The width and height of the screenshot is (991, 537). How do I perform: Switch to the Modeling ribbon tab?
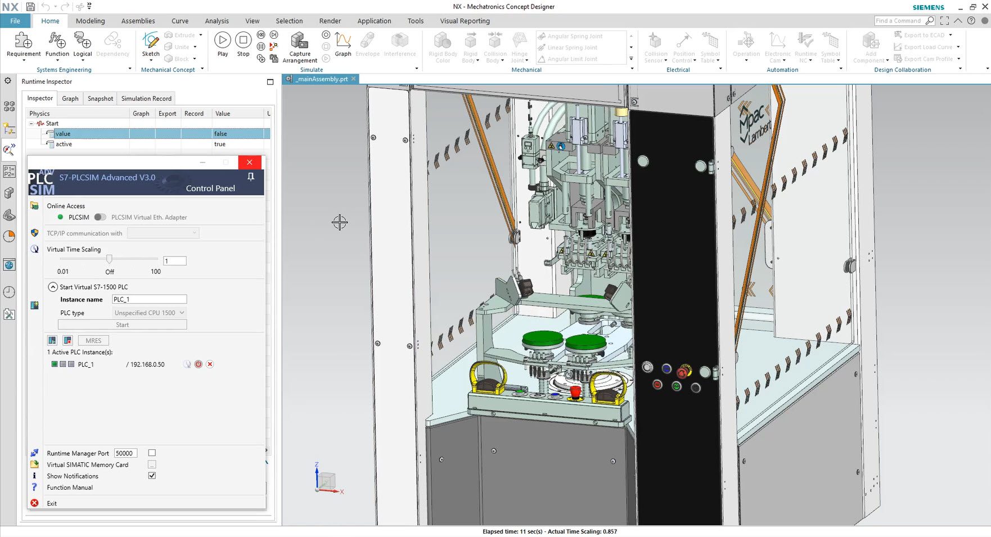click(91, 21)
